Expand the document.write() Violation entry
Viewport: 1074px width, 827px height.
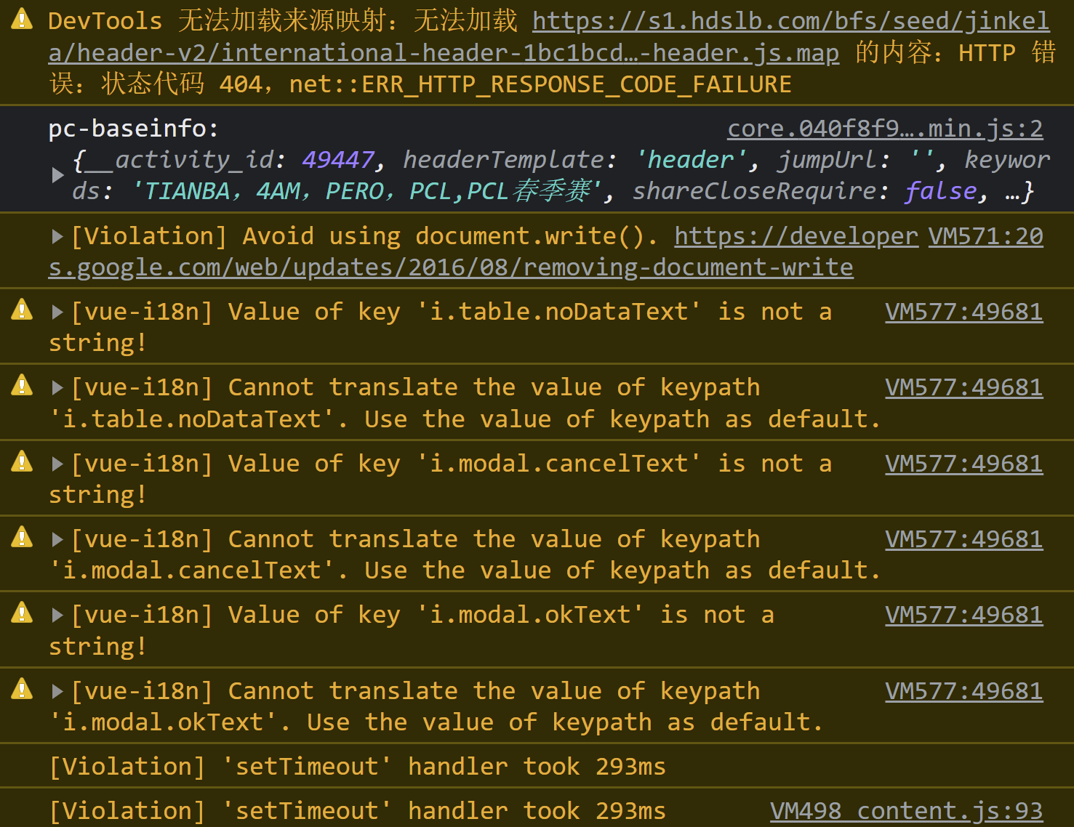coord(57,235)
